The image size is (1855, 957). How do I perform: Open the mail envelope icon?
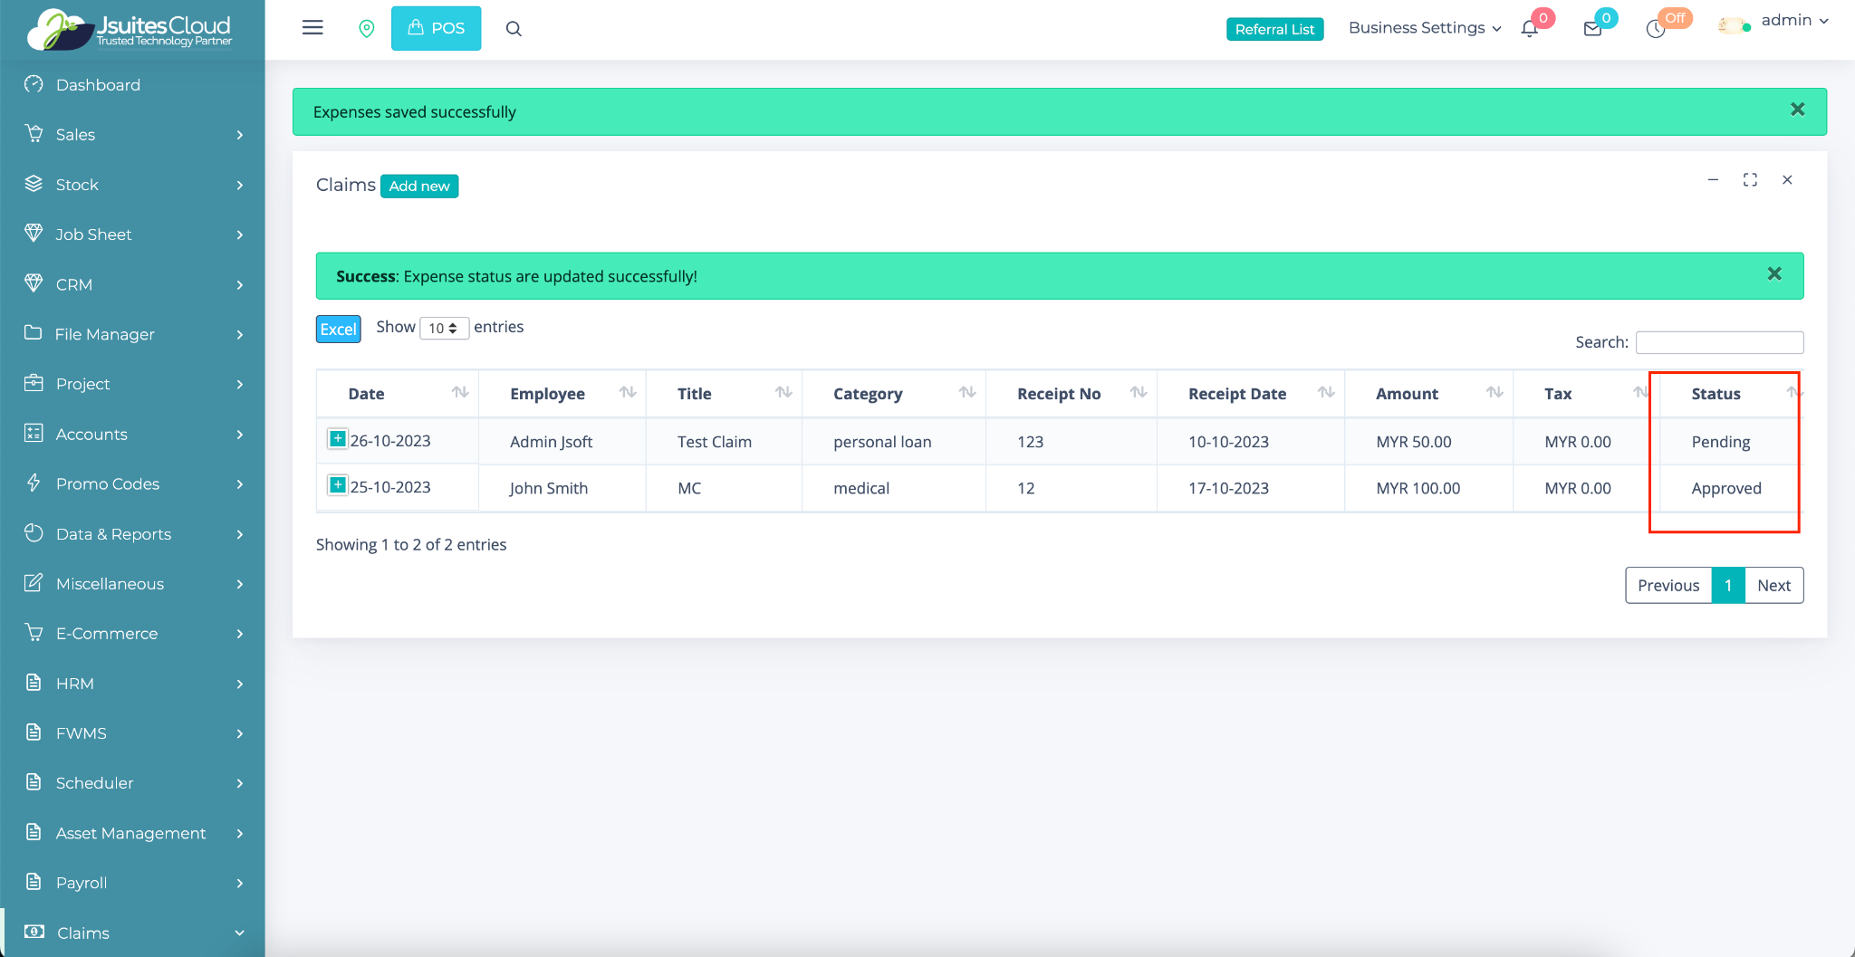1592,29
